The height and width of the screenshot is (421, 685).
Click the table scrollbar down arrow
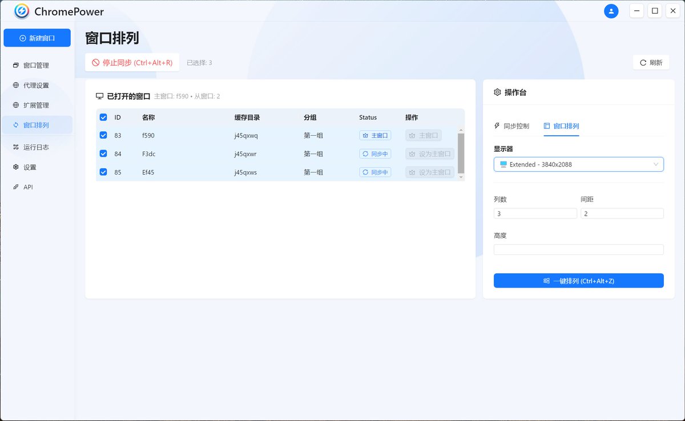coord(461,177)
